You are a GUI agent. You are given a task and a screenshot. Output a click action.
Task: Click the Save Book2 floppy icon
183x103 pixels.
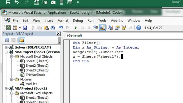25,28
